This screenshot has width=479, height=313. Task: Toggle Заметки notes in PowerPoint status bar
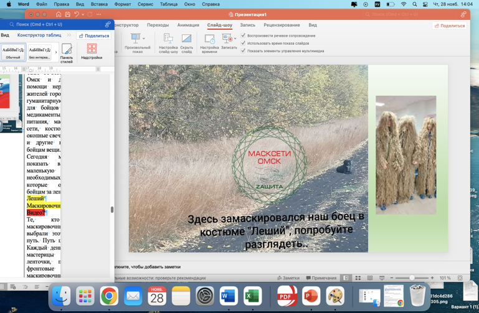288,278
